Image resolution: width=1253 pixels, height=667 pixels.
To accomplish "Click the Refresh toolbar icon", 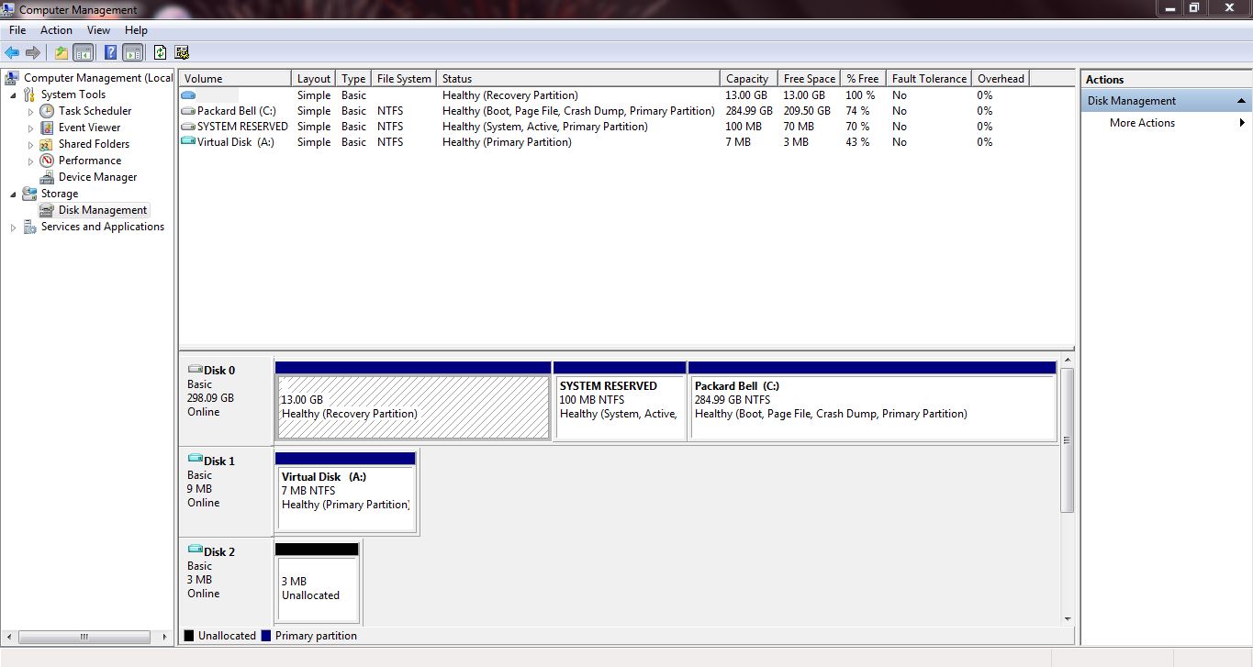I will 160,52.
